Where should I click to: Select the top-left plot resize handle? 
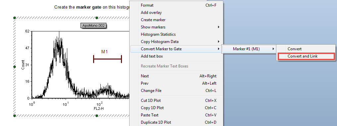[x=15, y=18]
